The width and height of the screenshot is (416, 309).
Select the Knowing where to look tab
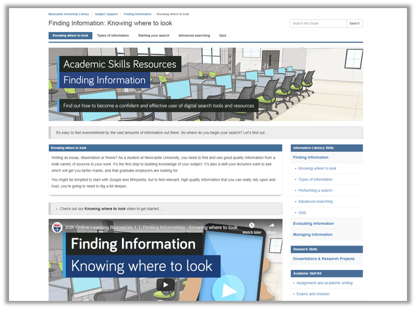[x=71, y=36]
